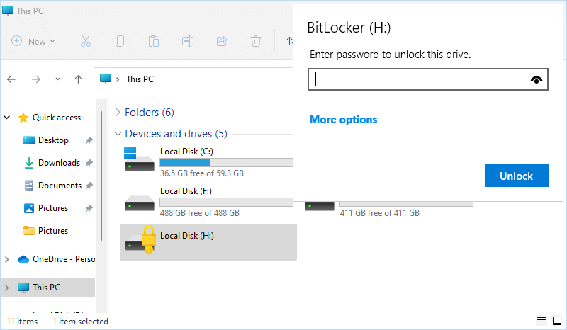The height and width of the screenshot is (330, 567).
Task: Go back with the left arrow
Action: point(12,79)
